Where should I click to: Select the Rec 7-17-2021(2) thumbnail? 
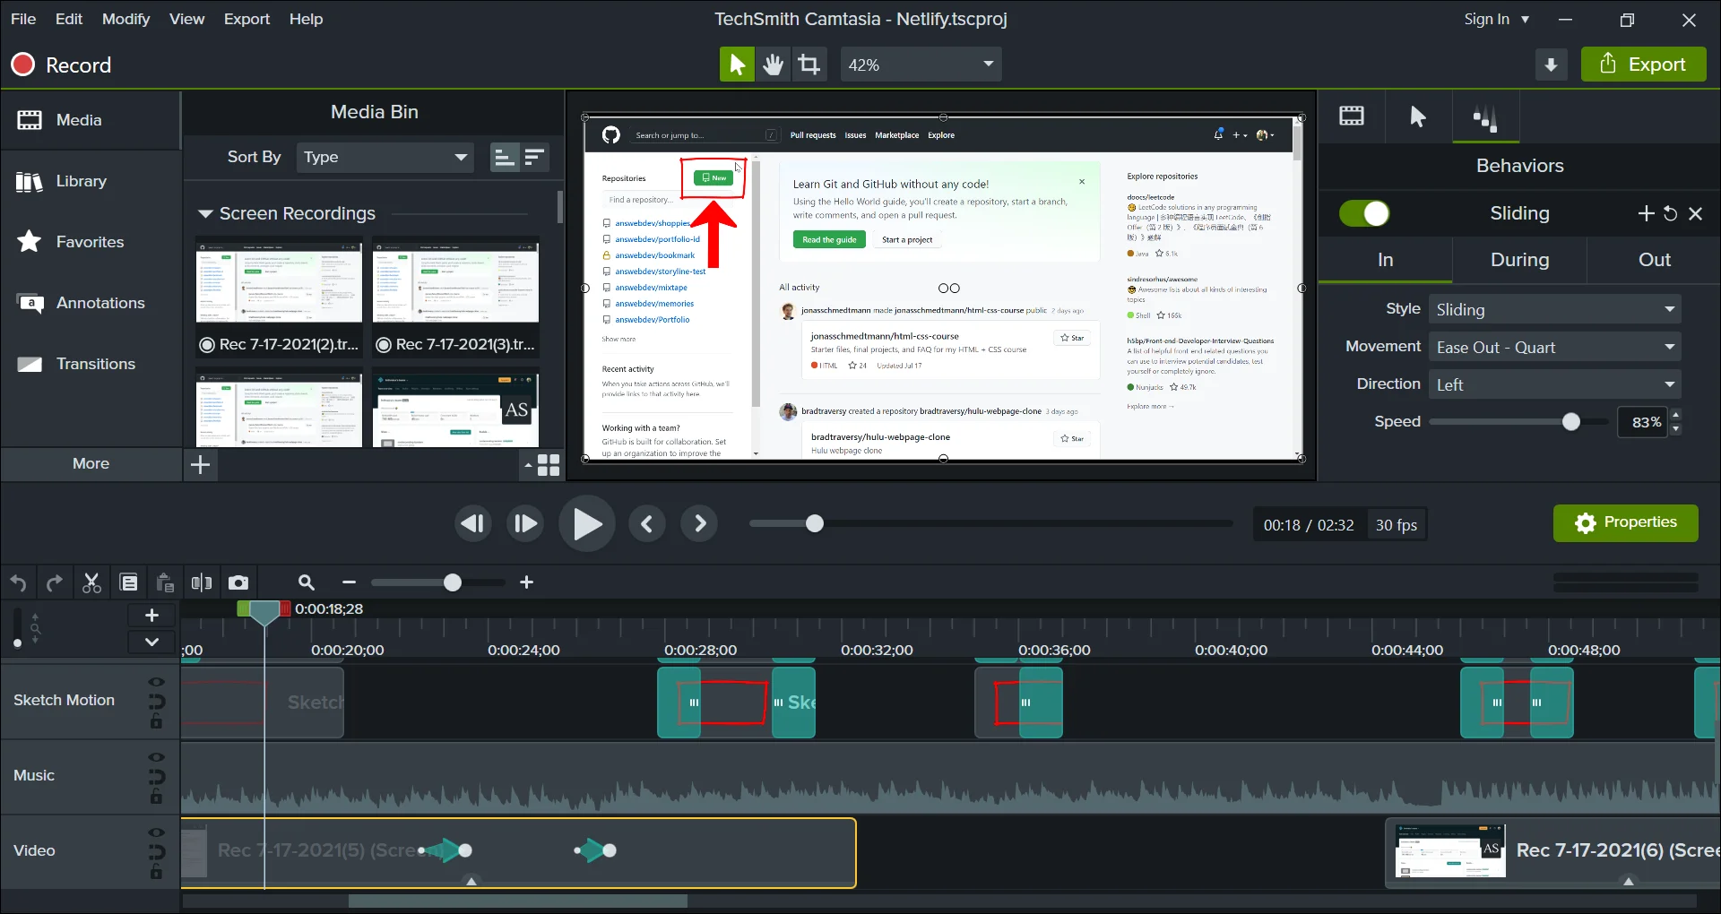(x=279, y=281)
